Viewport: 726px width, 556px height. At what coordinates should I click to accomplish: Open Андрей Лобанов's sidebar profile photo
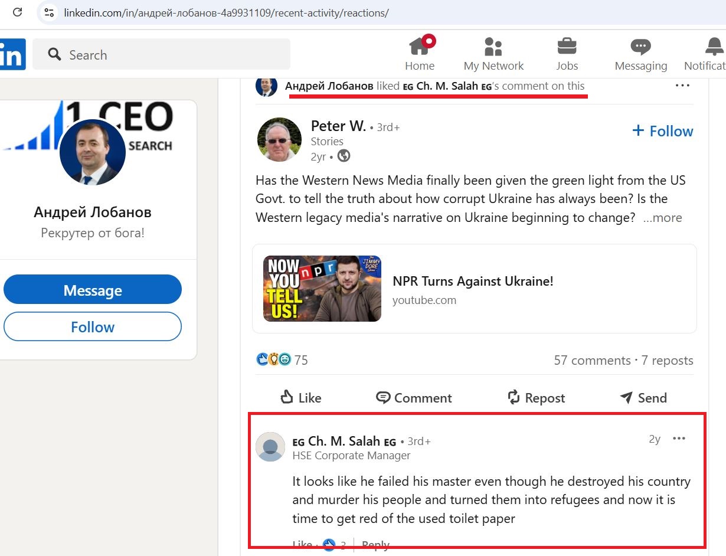(x=93, y=152)
